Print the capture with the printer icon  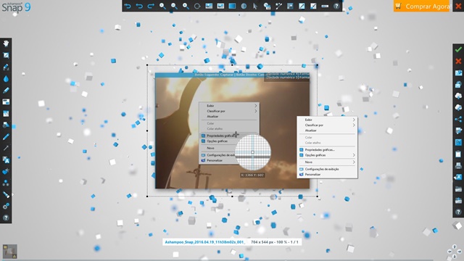click(458, 165)
